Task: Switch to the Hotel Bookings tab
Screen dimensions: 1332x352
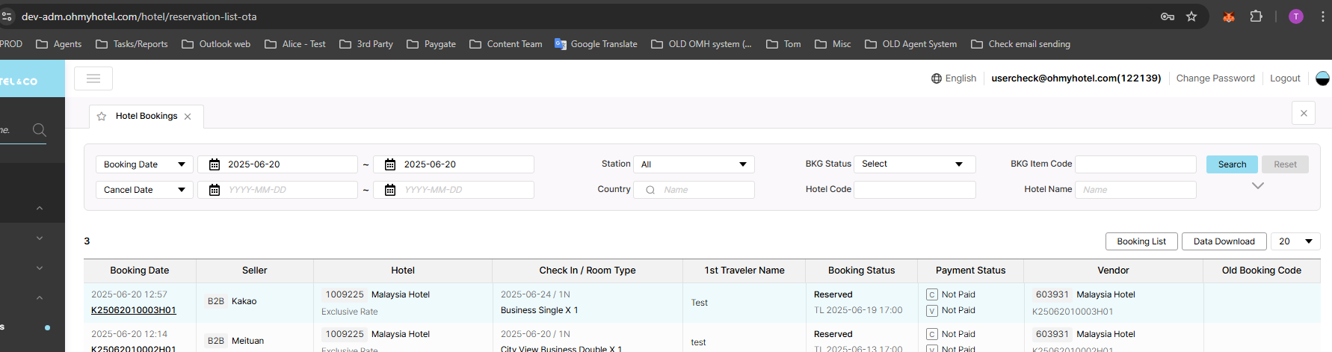Action: pos(147,117)
